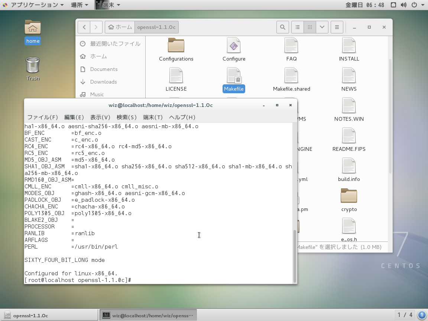Click the workspace switcher 1 / 4
Viewport: 428px width, 321px height.
pos(405,315)
